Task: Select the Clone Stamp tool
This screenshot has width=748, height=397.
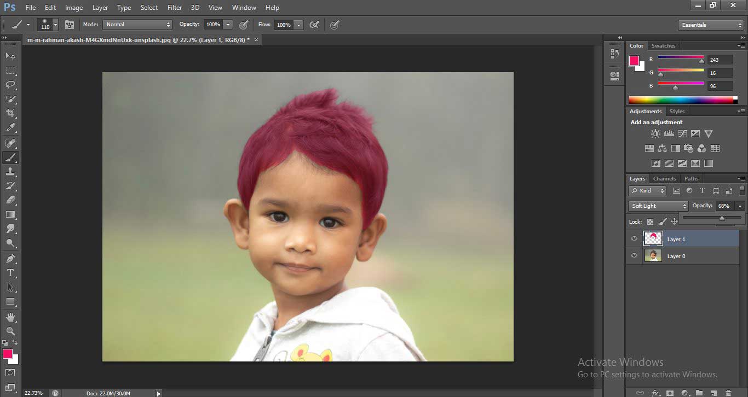Action: (x=10, y=172)
